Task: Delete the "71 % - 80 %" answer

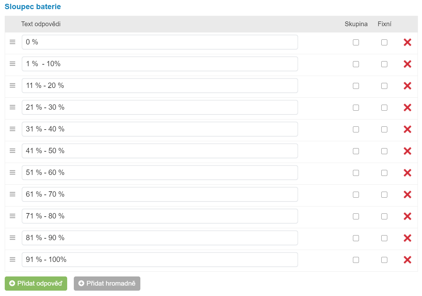Action: 407,216
